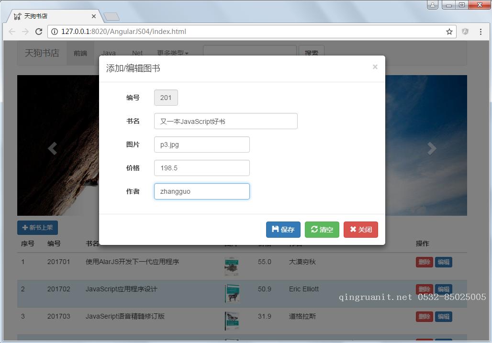Click the browser back arrow
Screen dimensions: 492x343
tap(12, 32)
